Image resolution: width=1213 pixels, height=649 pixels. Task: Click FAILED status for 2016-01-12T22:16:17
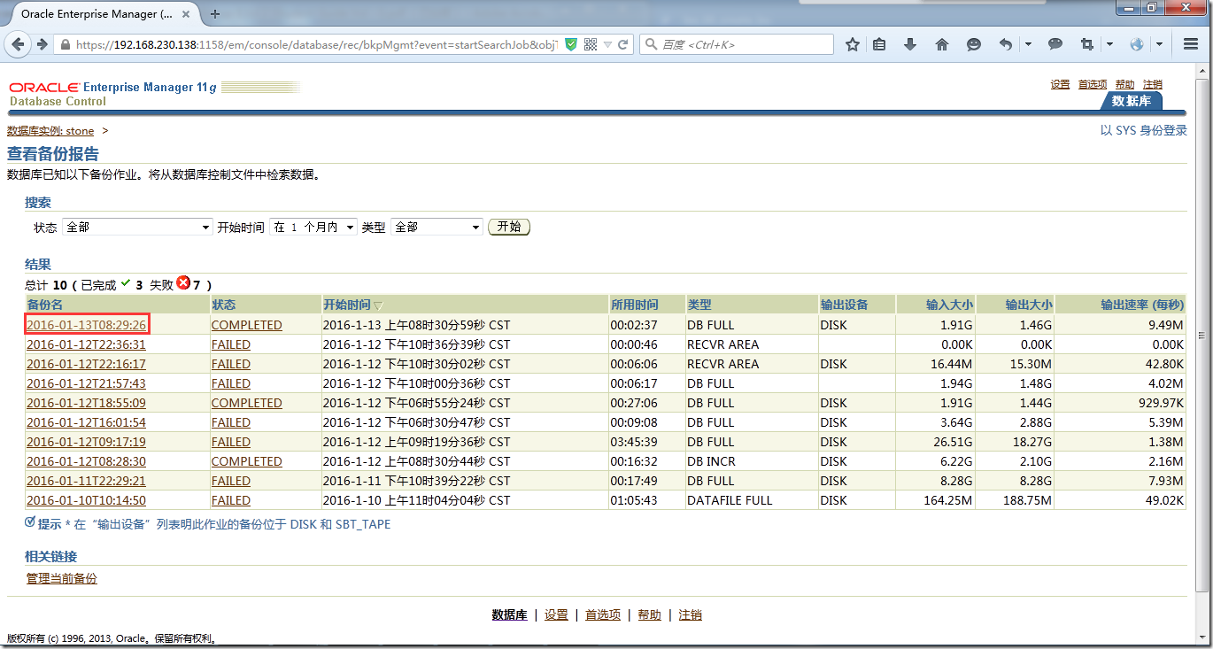tap(230, 364)
